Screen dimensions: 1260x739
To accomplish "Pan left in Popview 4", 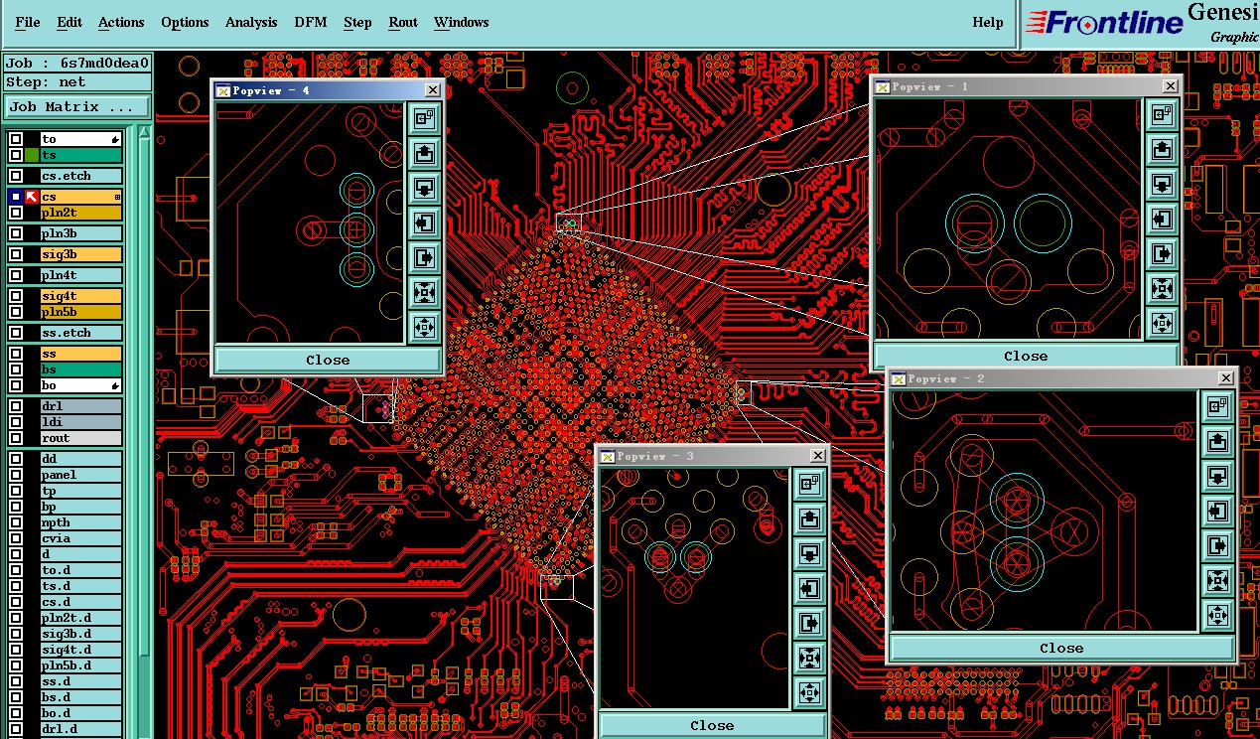I will point(425,222).
